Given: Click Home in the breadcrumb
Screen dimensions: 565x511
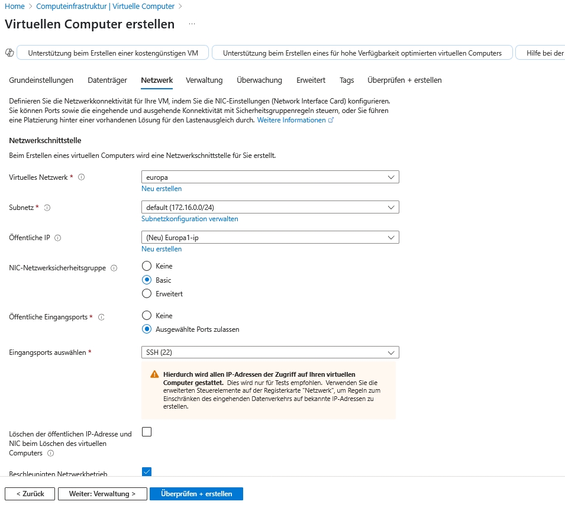Looking at the screenshot, I should pos(14,6).
